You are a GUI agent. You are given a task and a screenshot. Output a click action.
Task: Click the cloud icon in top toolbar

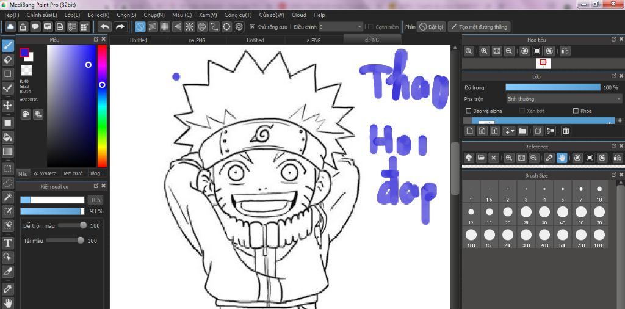pyautogui.click(x=11, y=27)
